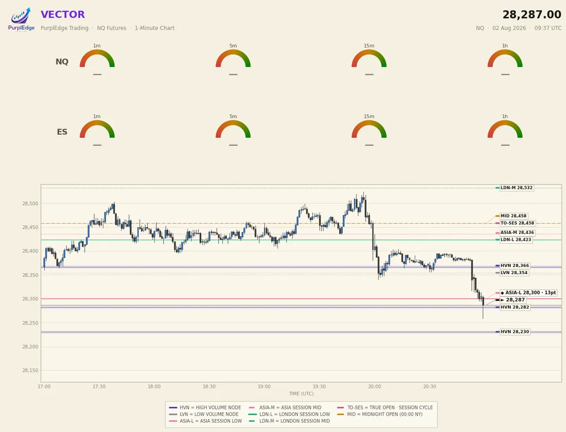Image resolution: width=566 pixels, height=432 pixels.
Task: Click 'LDN-L = LONDON SESSION LOW' legend entry
Action: click(x=289, y=415)
